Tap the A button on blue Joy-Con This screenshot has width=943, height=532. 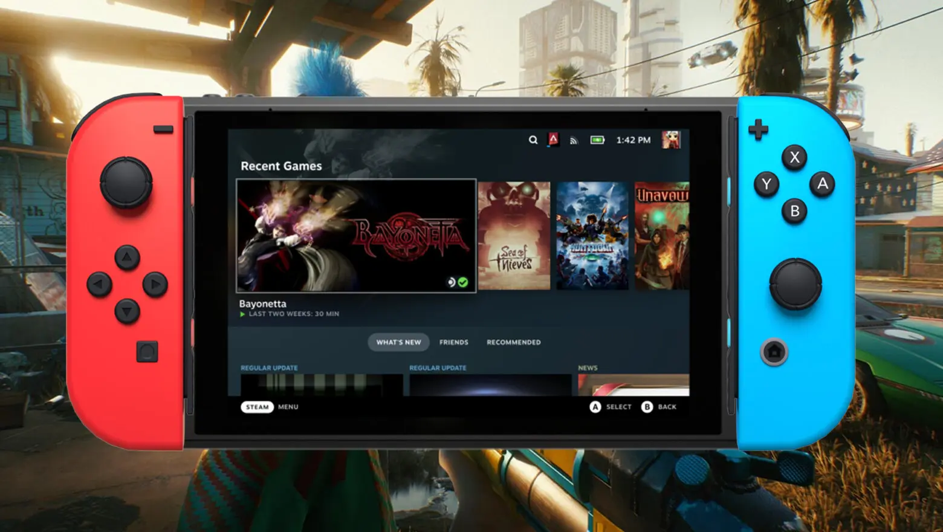click(x=822, y=184)
